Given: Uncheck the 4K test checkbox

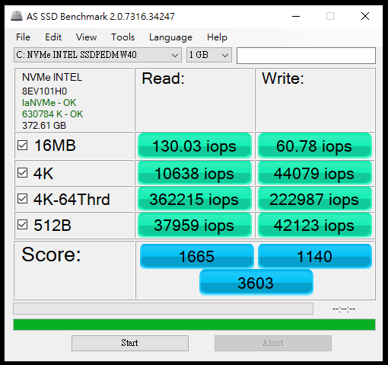Looking at the screenshot, I should (22, 173).
